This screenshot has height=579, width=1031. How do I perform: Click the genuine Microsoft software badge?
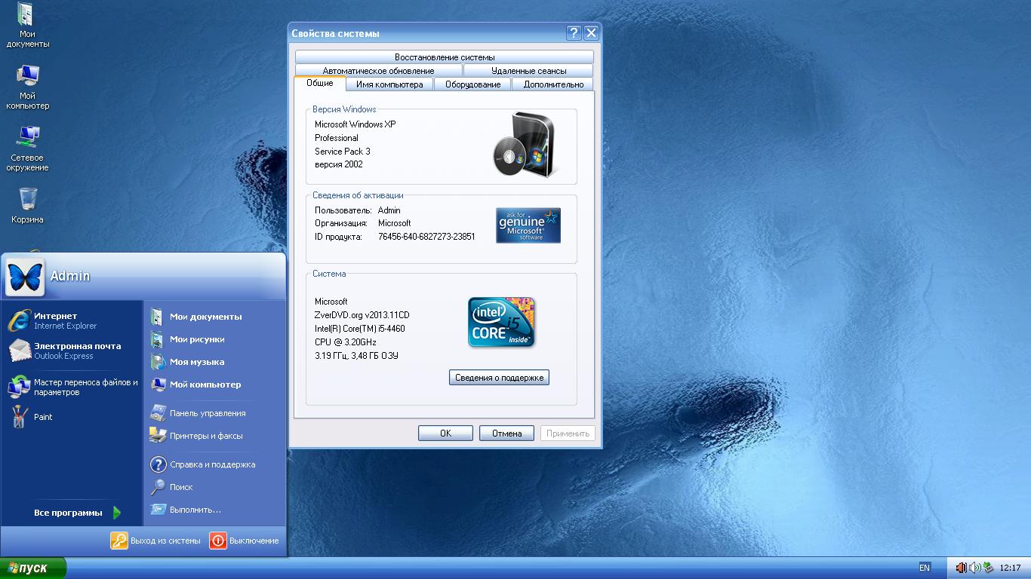pyautogui.click(x=528, y=225)
